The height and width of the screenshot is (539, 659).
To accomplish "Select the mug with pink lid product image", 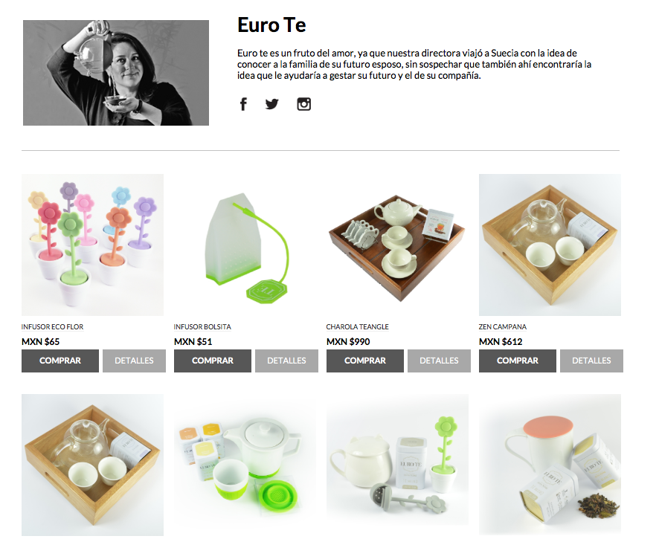I will tap(550, 465).
